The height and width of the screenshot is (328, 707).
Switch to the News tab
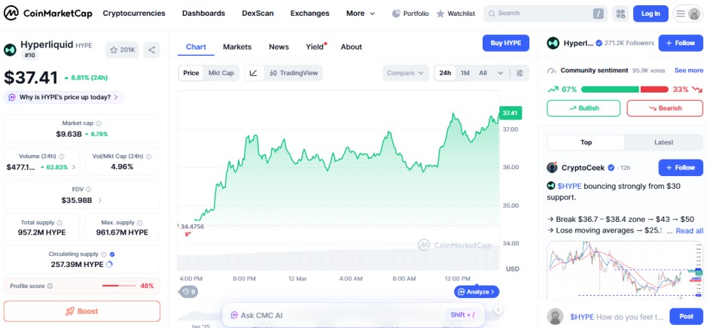point(279,47)
